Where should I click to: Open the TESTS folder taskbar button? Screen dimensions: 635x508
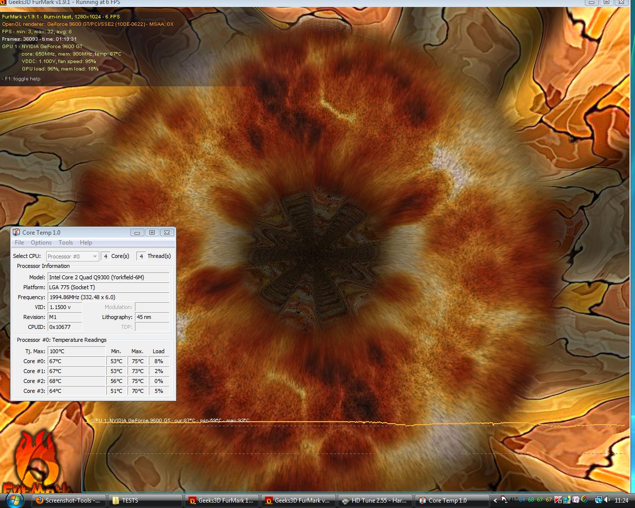tap(144, 501)
